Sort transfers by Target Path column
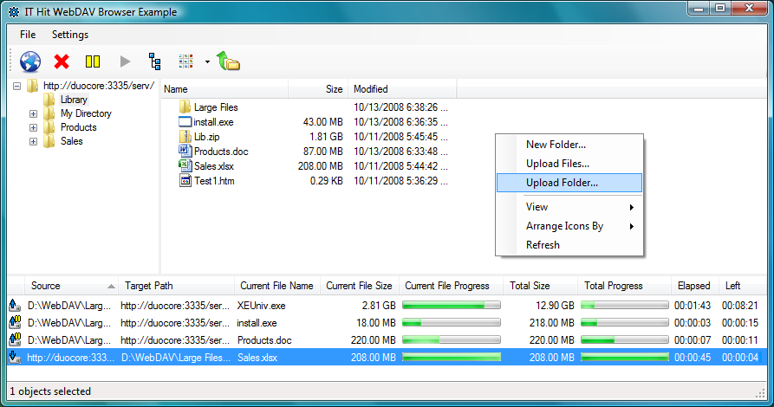This screenshot has height=407, width=774. [176, 286]
